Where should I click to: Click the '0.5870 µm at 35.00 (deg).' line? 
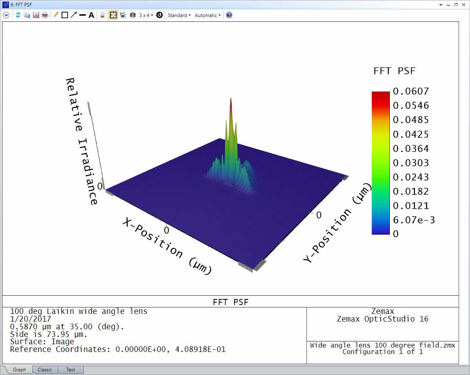(67, 326)
